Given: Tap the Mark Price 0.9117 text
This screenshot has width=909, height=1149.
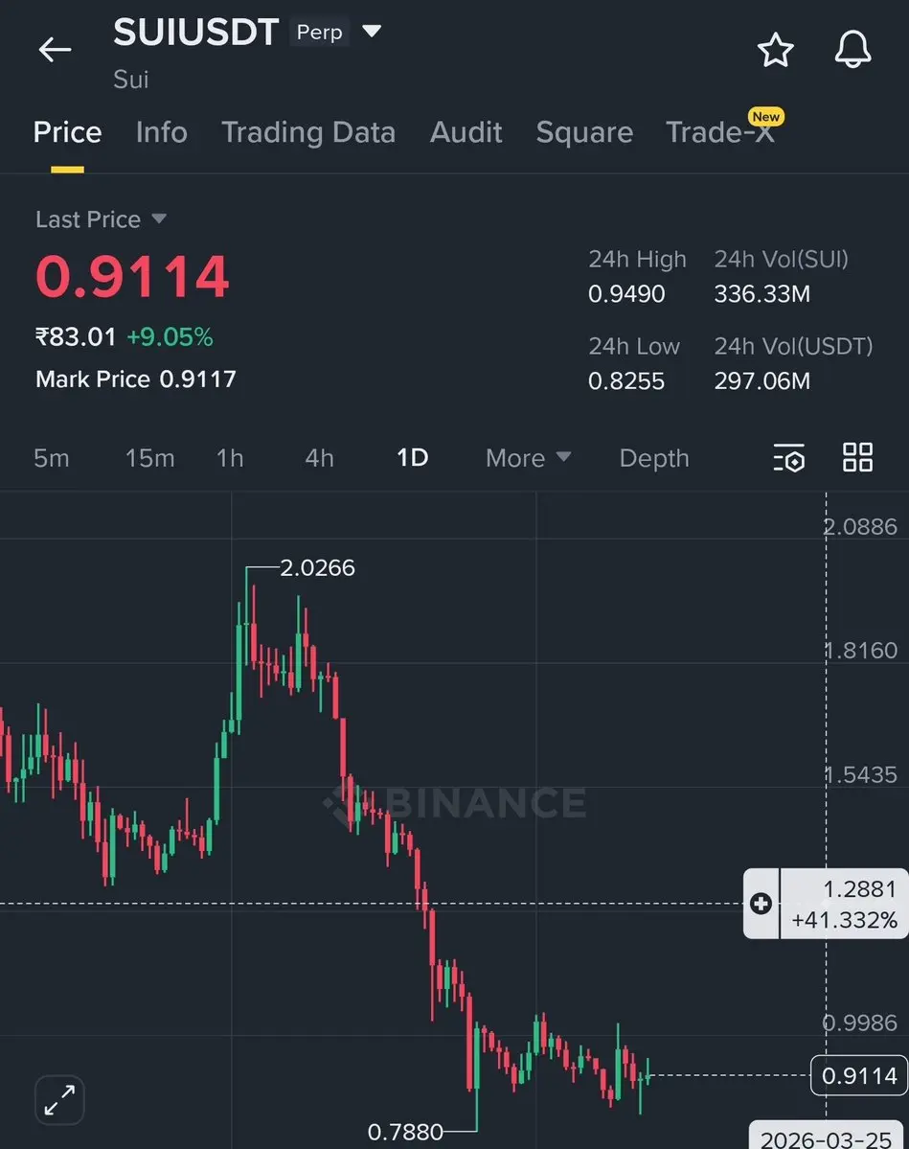Looking at the screenshot, I should click(x=135, y=379).
